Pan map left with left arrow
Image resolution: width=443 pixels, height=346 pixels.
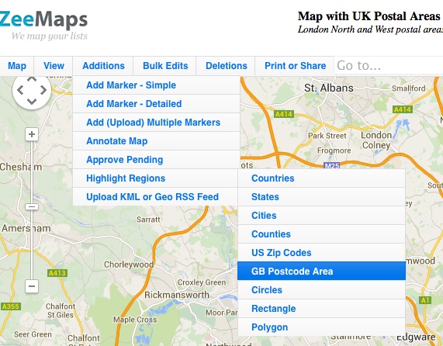[20, 91]
